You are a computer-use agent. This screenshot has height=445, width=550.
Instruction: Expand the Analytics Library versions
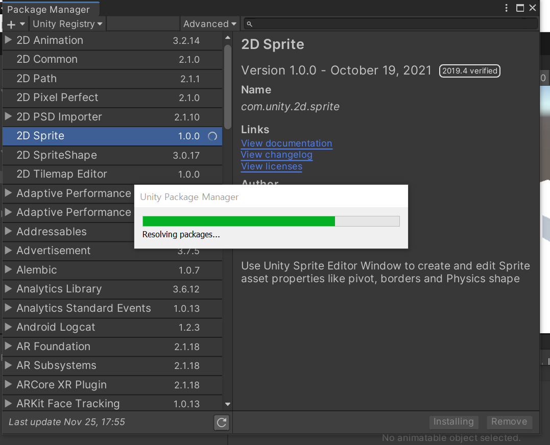(x=8, y=288)
